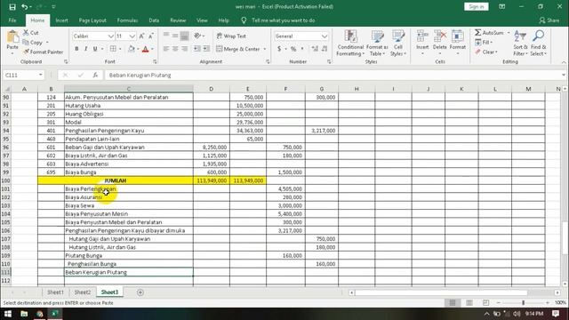
Task: Open the Insert Function fx icon
Action: click(95, 75)
